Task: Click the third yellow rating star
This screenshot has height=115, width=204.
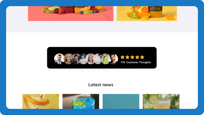Action: 132,57
